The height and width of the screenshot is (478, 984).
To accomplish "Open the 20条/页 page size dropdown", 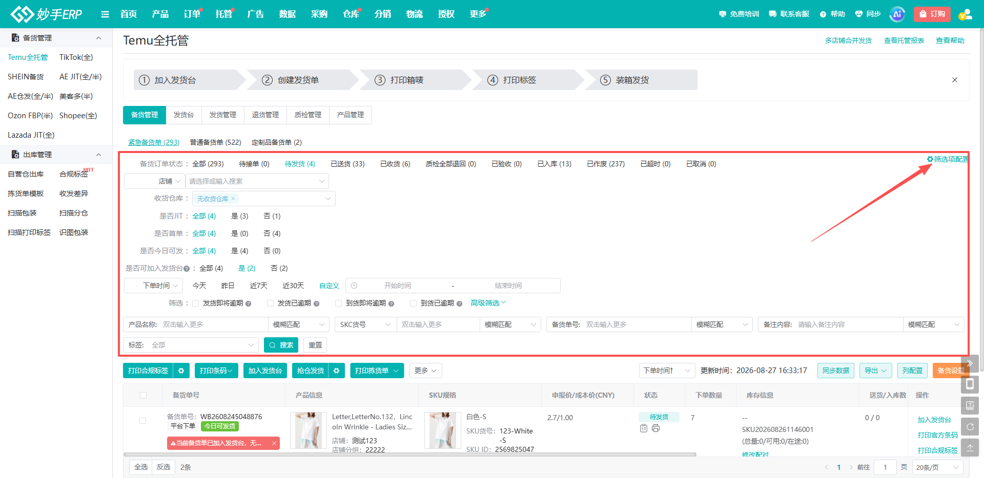I will point(937,467).
